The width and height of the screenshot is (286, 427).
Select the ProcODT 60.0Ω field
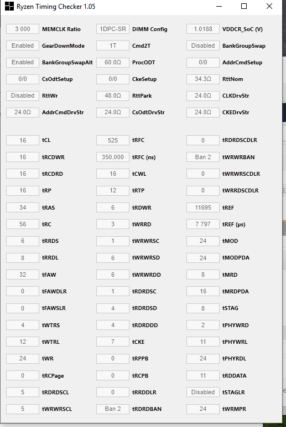pyautogui.click(x=113, y=62)
